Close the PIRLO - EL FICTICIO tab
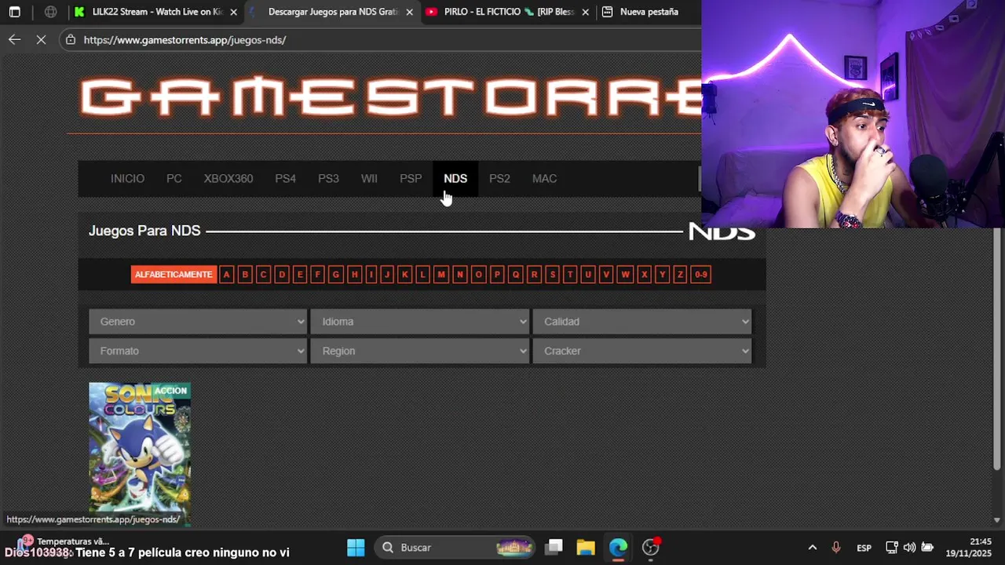This screenshot has width=1005, height=565. point(585,12)
